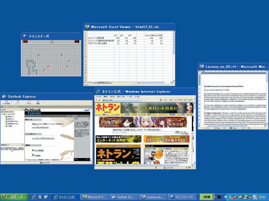This screenshot has height=201, width=269.
Task: Open the ヘルプ menu in Internet Explorer
Action: [x=136, y=97]
